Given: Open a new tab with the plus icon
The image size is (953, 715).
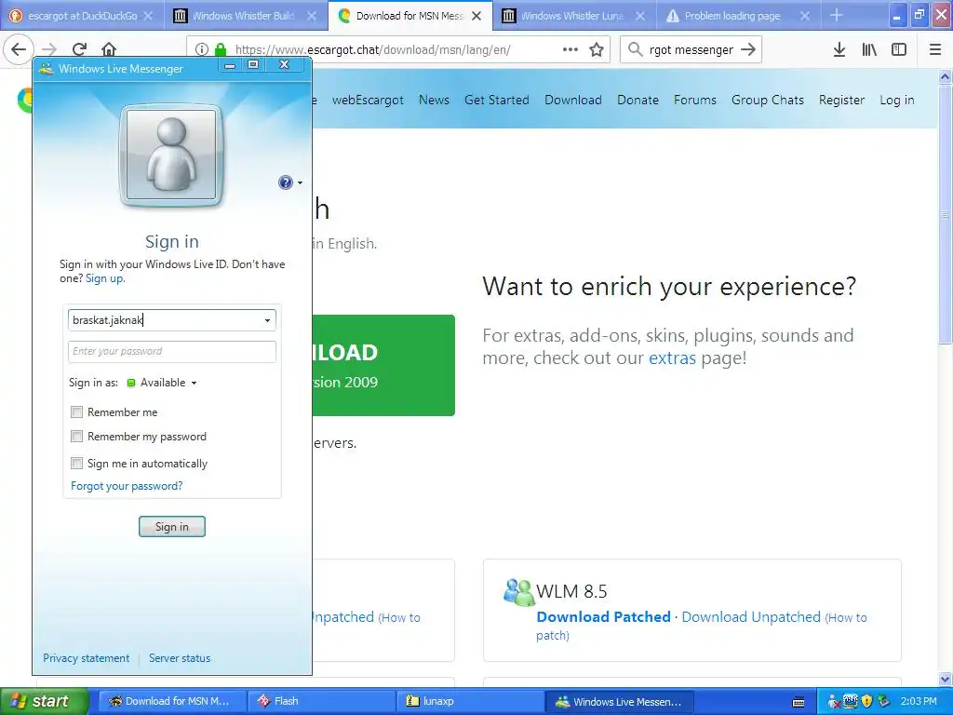Looking at the screenshot, I should (x=837, y=16).
